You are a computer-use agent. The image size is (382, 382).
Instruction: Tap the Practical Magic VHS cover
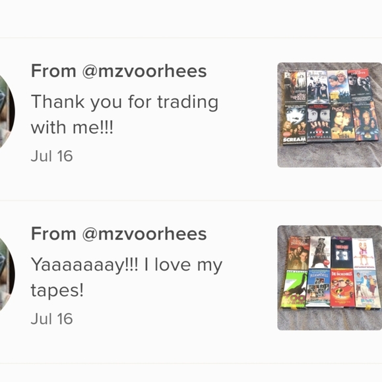342,123
